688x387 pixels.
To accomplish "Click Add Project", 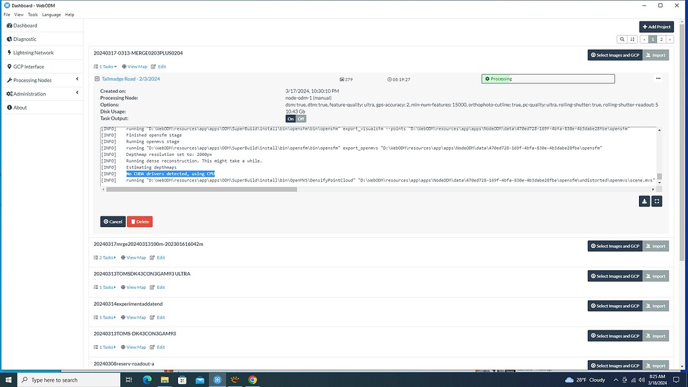I will pos(656,26).
